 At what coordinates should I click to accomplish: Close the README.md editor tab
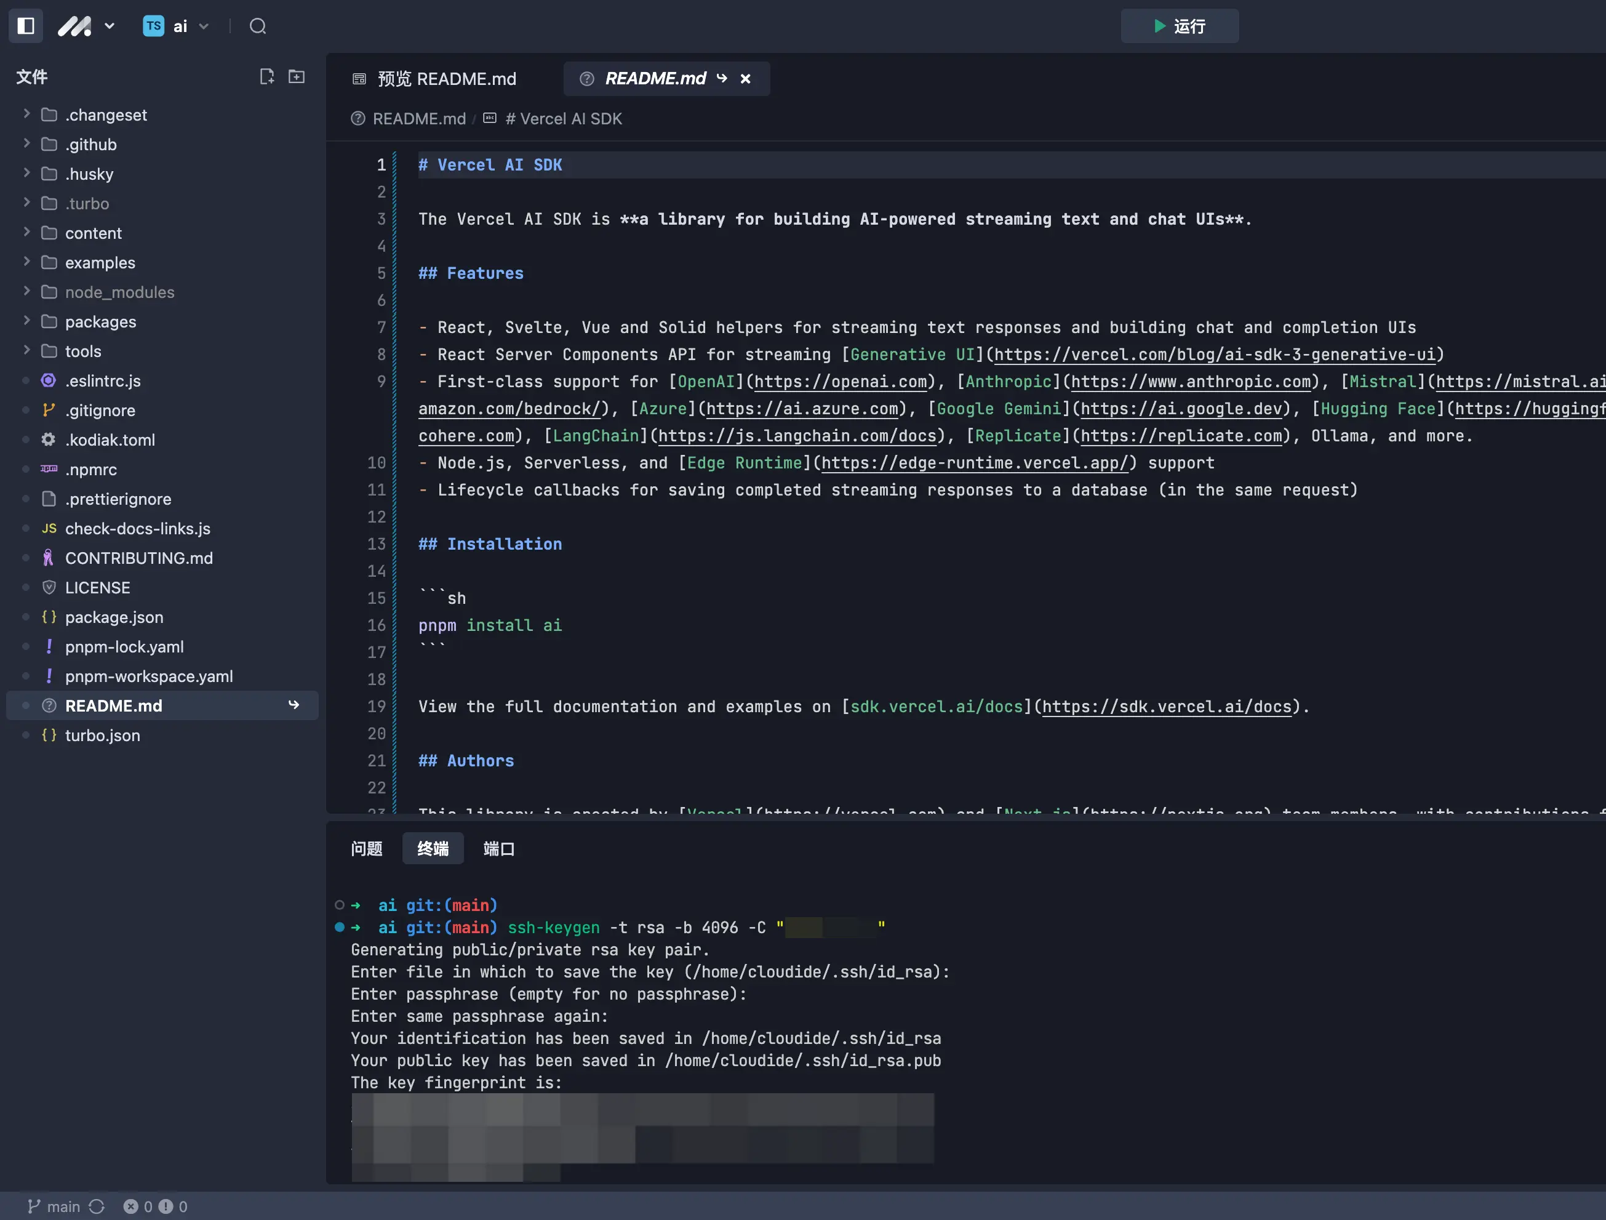pos(746,78)
